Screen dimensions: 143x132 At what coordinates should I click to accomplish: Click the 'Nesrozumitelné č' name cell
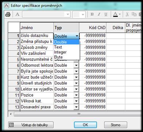click(37, 59)
